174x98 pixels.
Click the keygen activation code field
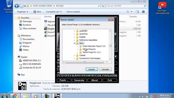coord(87,76)
